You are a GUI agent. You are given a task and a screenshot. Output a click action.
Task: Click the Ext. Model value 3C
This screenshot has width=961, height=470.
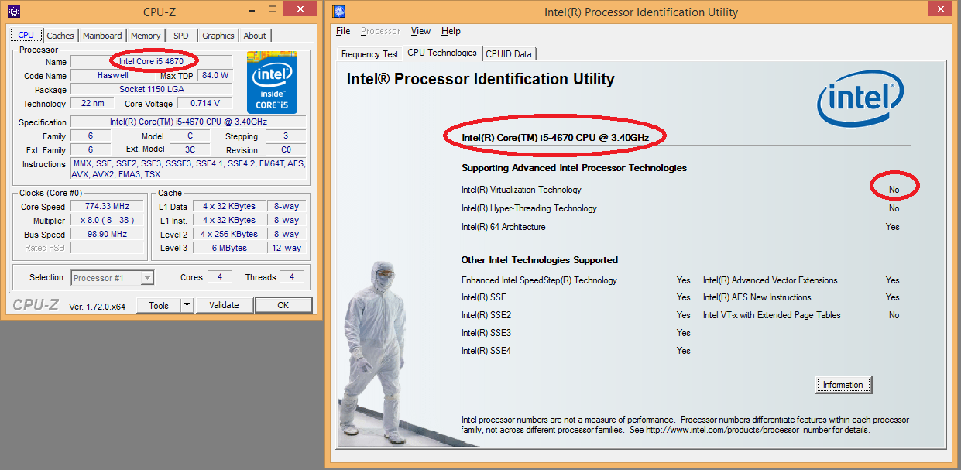click(190, 150)
